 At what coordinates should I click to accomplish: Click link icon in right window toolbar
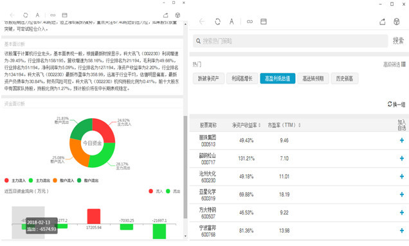250,21
